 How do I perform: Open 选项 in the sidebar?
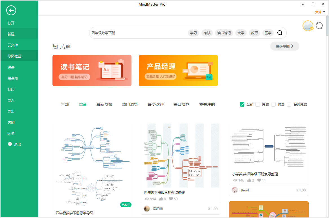(19, 133)
